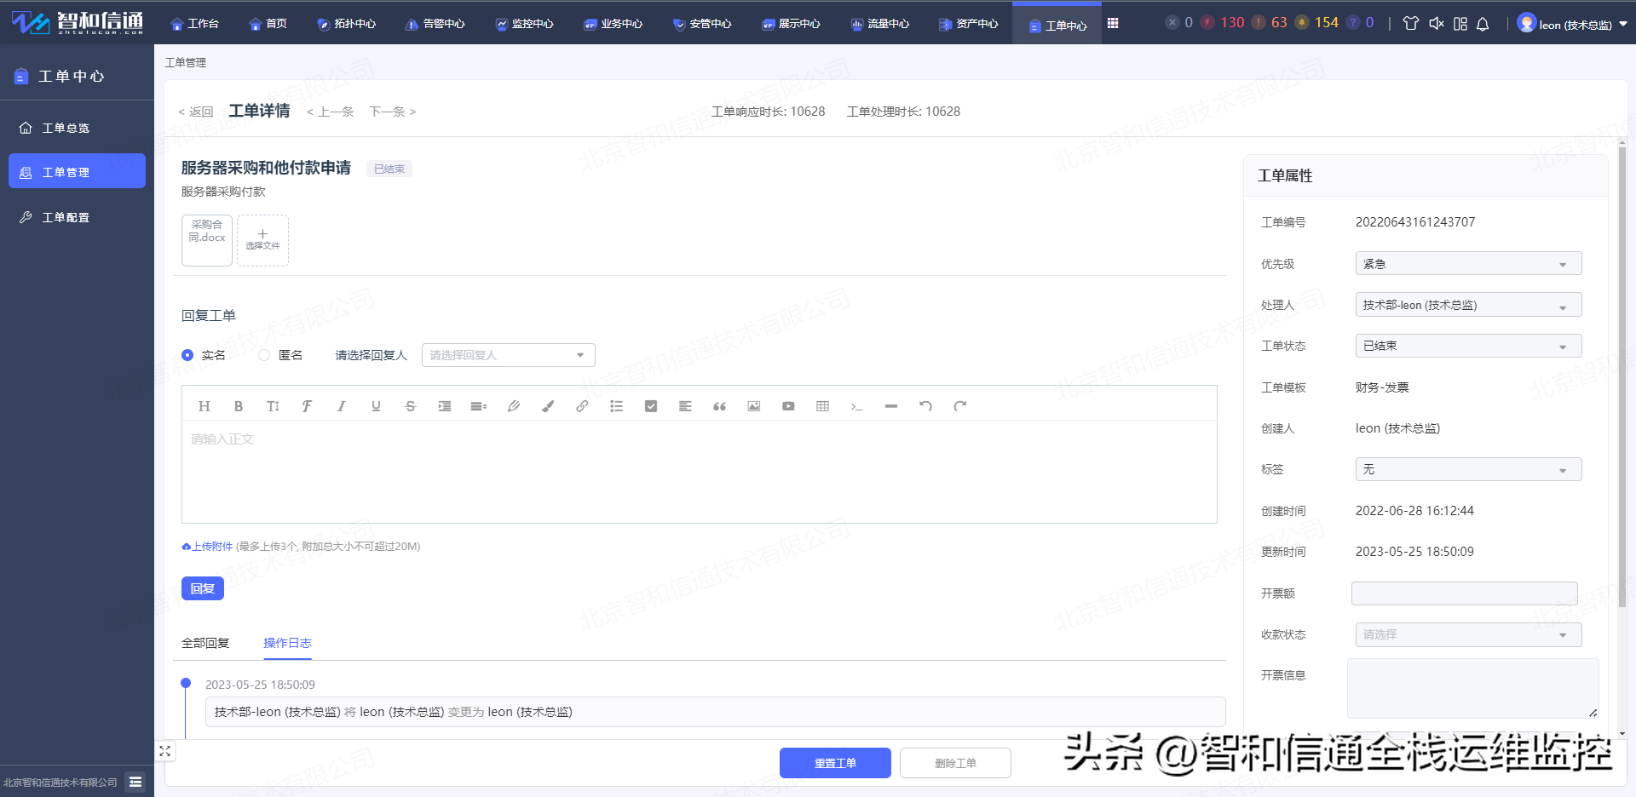1636x797 pixels.
Task: Toggle the sound mute icon in header
Action: coord(1436,24)
